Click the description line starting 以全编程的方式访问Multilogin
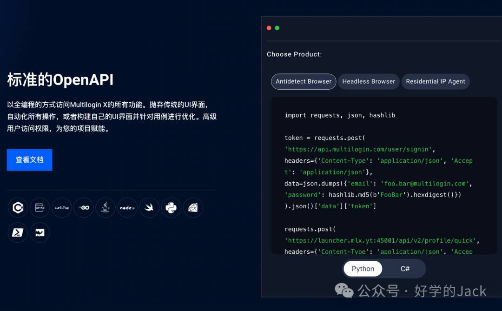Viewport: 502px width, 311px height. tap(108, 105)
